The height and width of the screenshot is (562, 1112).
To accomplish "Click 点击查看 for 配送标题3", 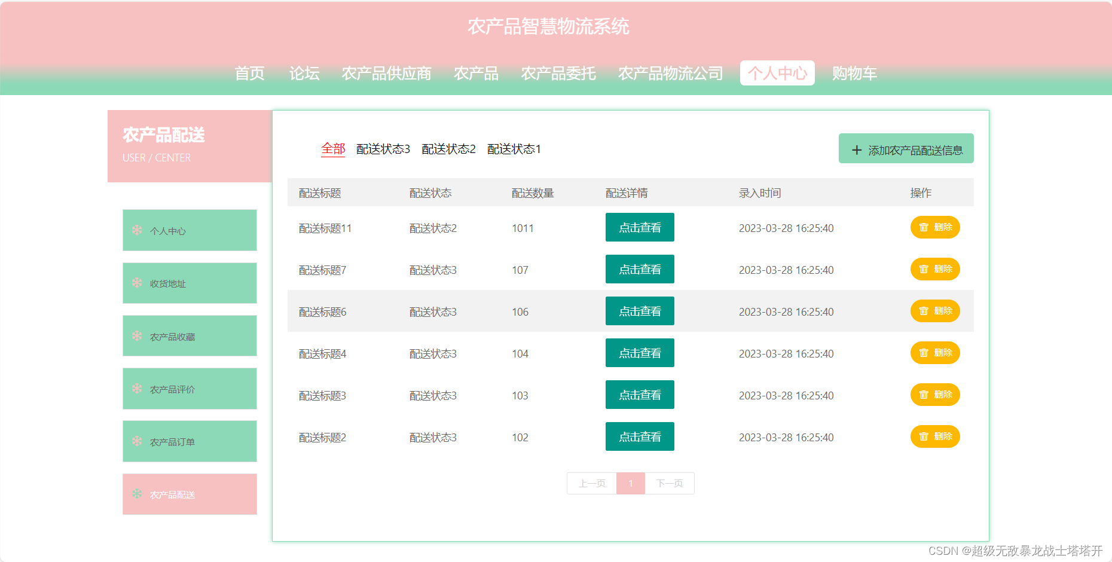I will [x=640, y=395].
